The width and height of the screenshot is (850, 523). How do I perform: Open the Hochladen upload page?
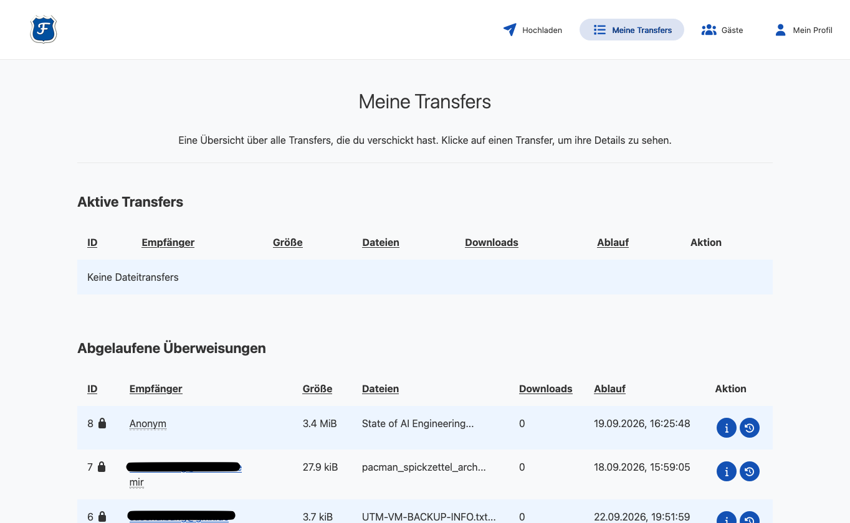533,30
